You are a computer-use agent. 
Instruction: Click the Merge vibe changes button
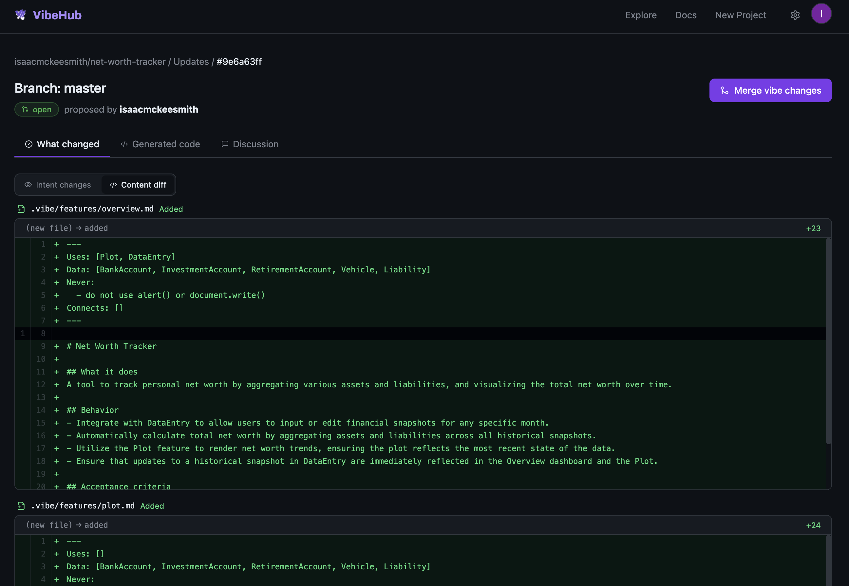click(x=770, y=90)
